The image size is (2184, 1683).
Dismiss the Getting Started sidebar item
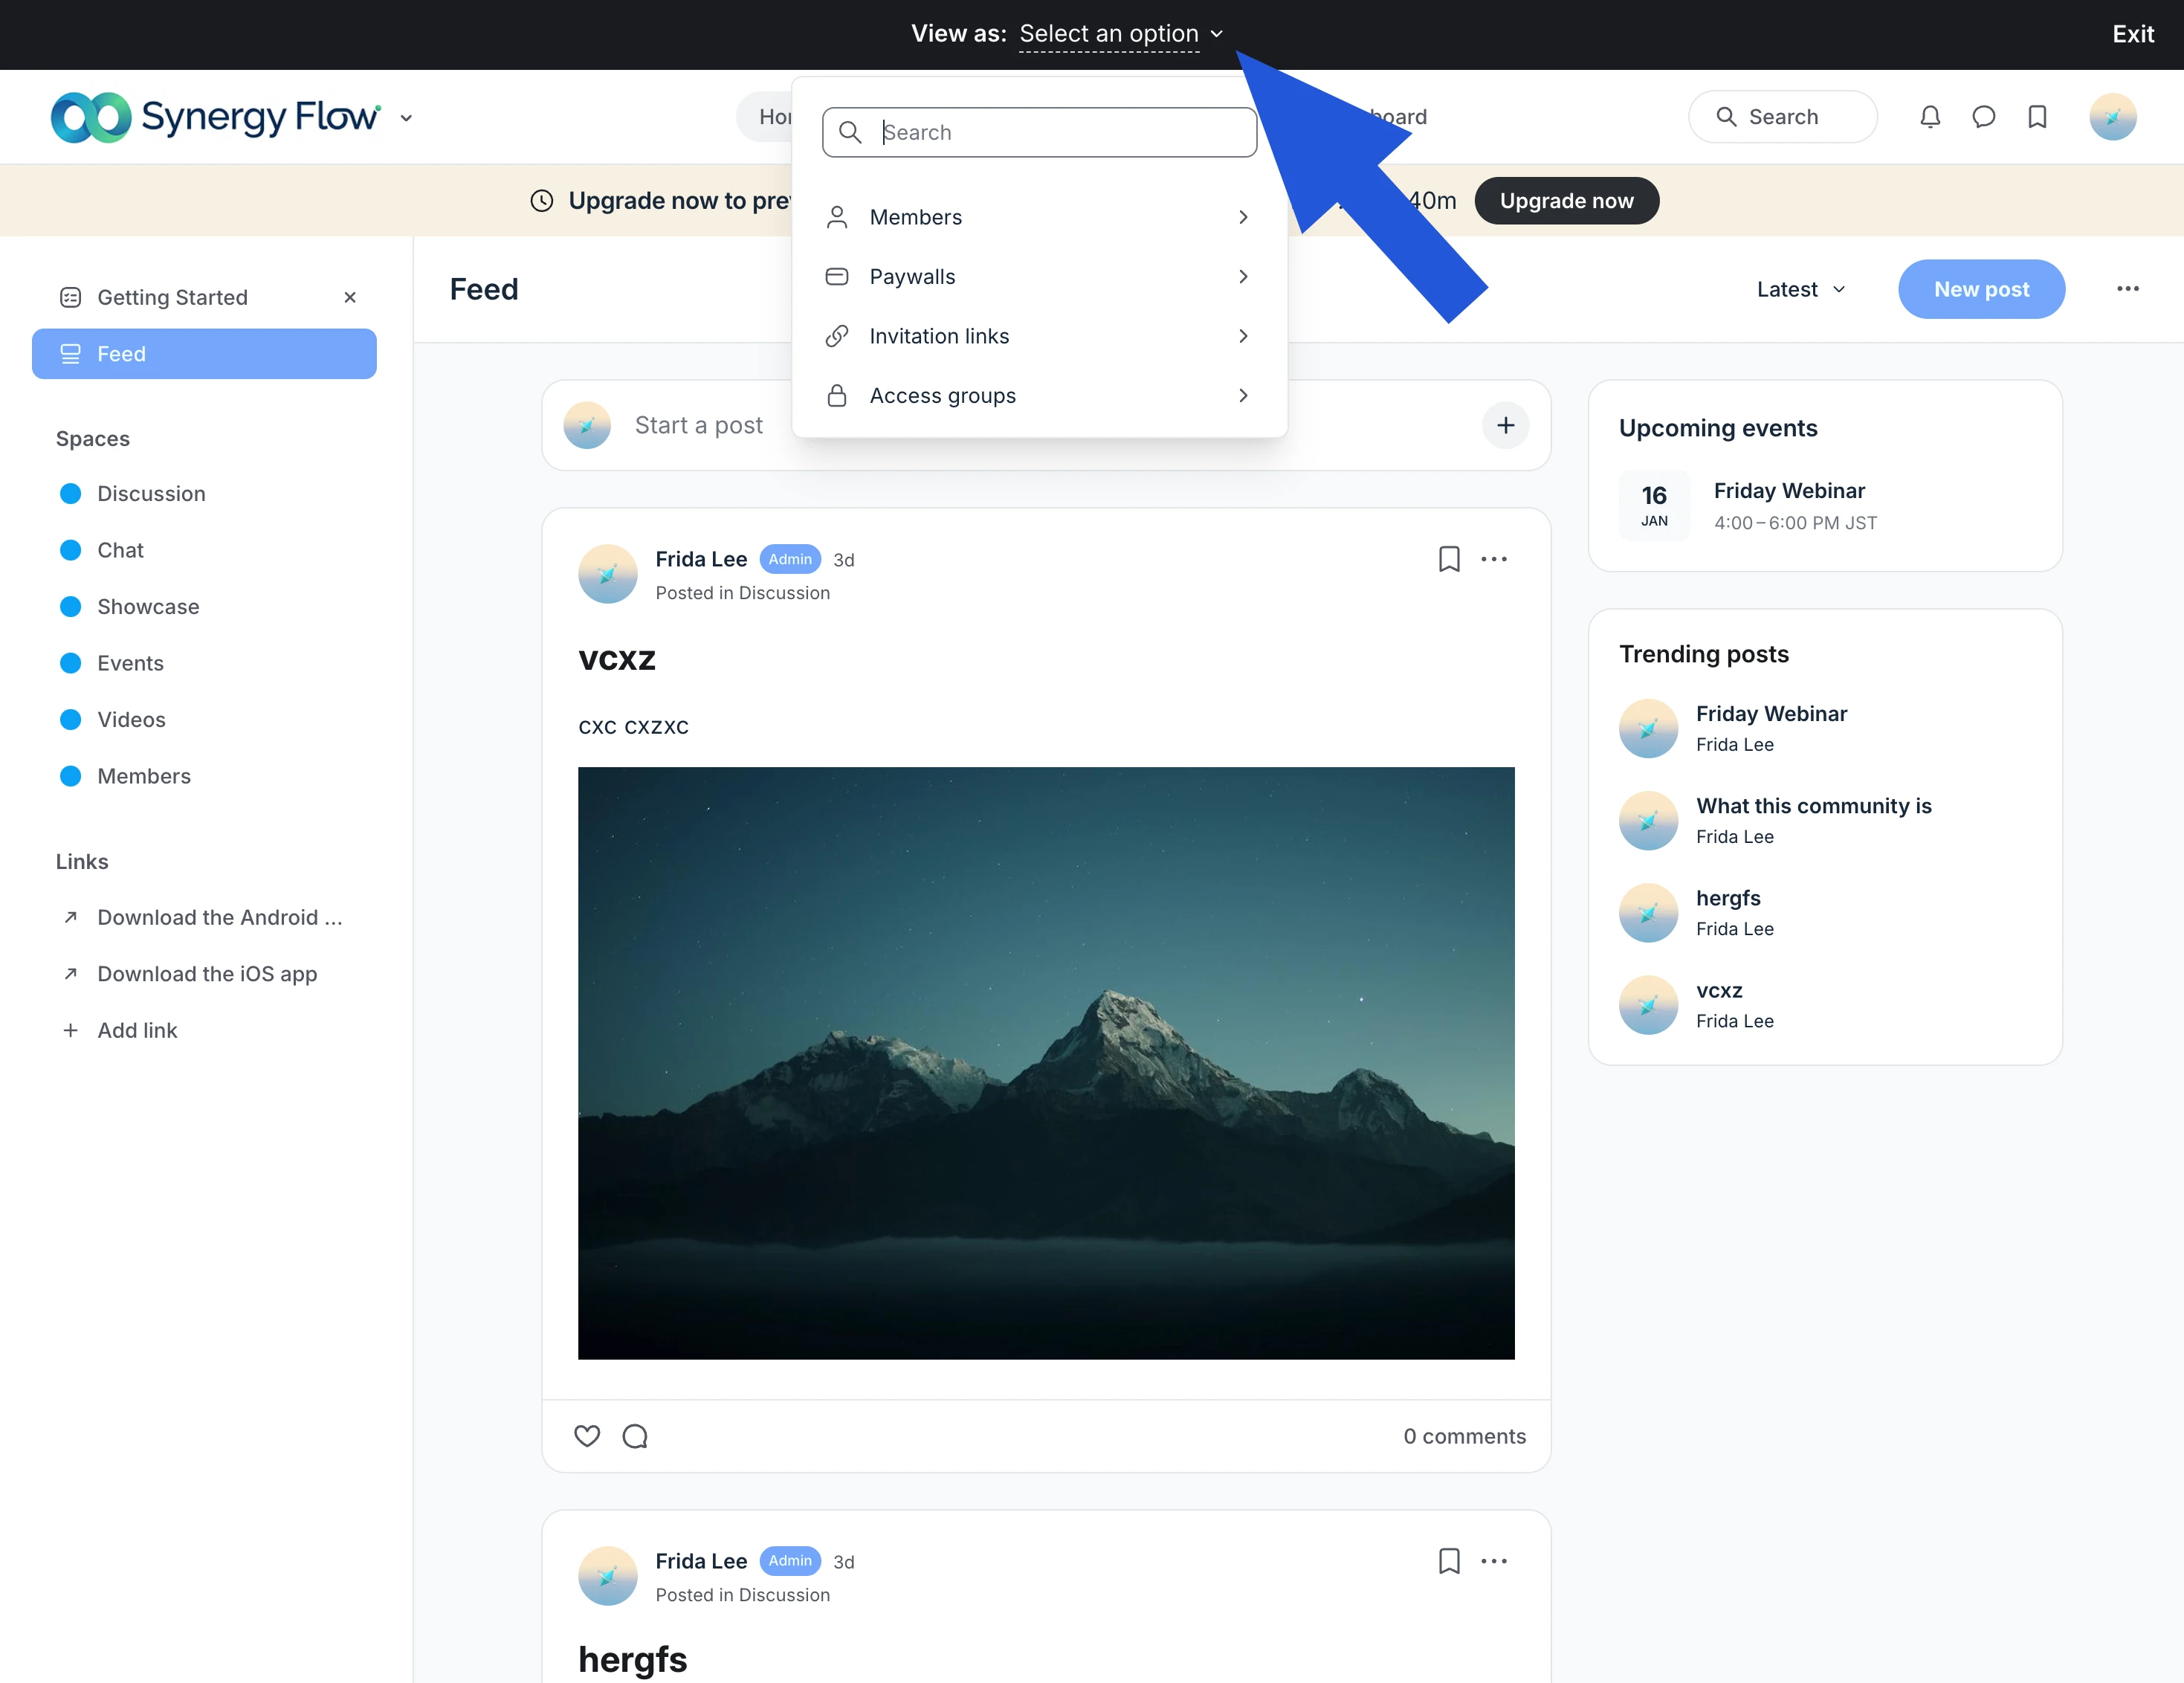pyautogui.click(x=350, y=297)
